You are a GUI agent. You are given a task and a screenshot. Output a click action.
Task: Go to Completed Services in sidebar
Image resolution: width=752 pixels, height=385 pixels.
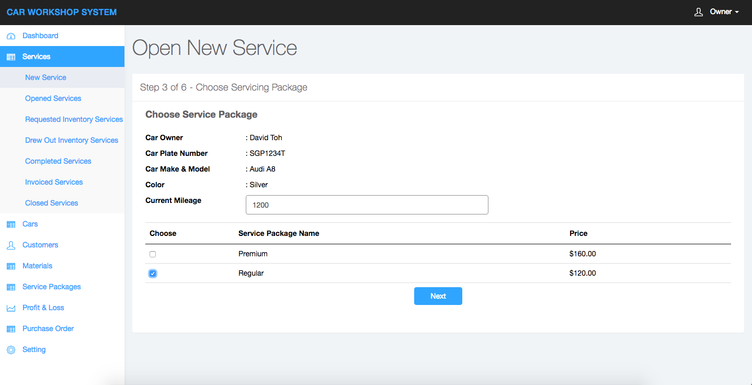click(58, 161)
